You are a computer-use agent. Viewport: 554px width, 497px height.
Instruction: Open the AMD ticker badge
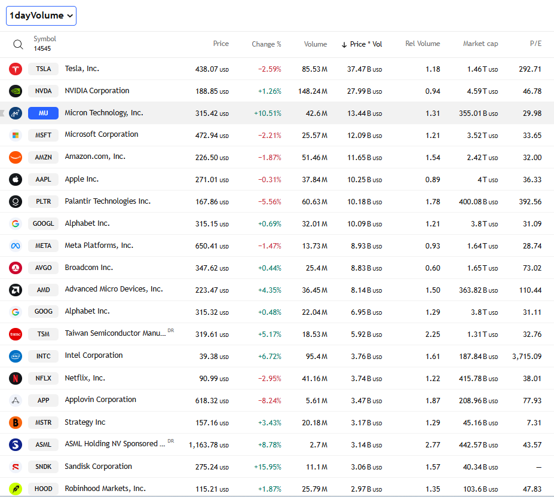click(44, 290)
